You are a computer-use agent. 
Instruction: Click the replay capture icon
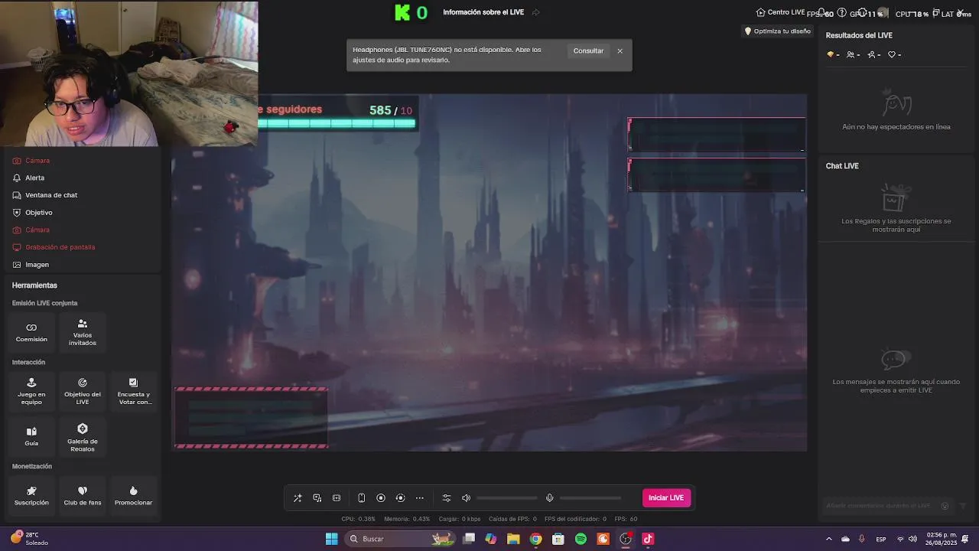coord(400,498)
